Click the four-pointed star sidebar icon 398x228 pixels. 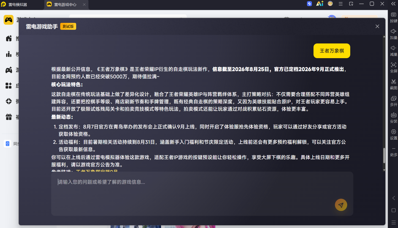tap(9, 101)
